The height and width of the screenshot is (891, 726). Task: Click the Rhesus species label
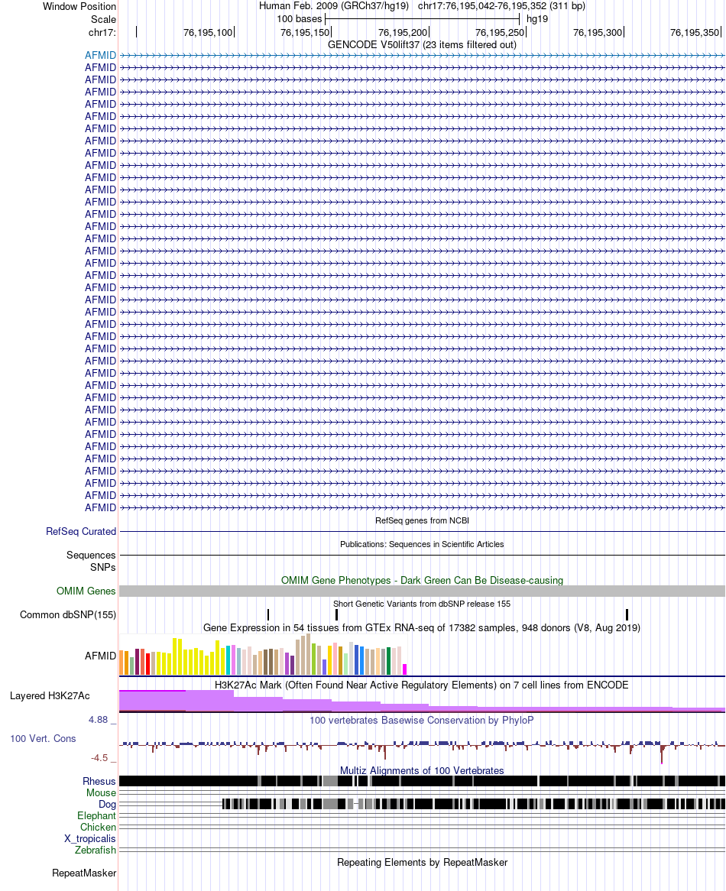99,781
